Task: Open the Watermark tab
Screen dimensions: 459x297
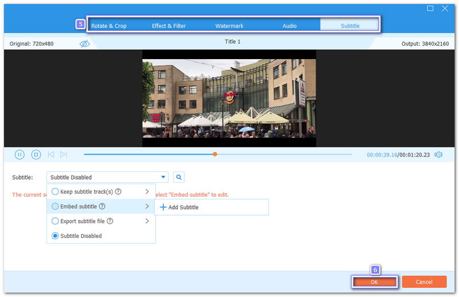Action: [x=229, y=26]
